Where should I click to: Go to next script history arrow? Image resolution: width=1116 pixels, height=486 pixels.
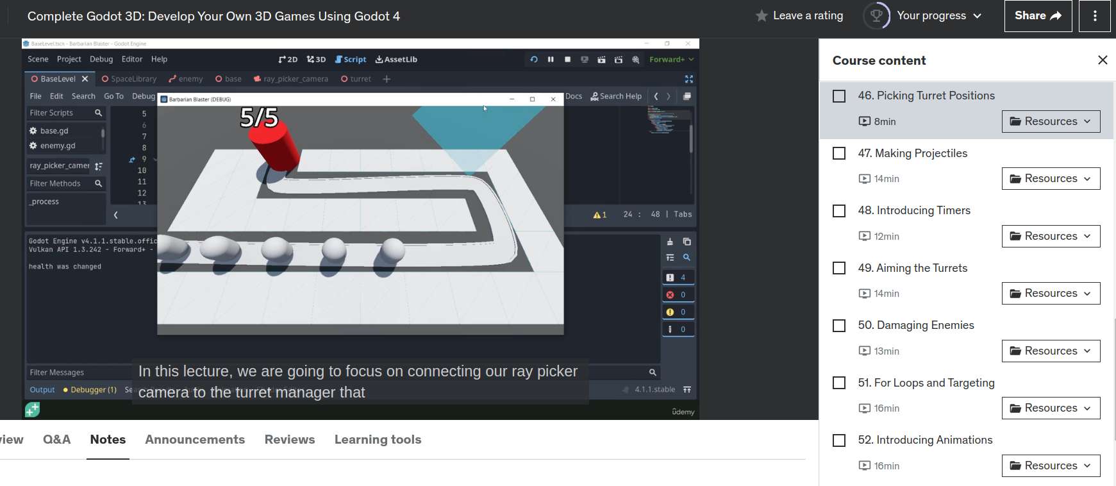[669, 96]
